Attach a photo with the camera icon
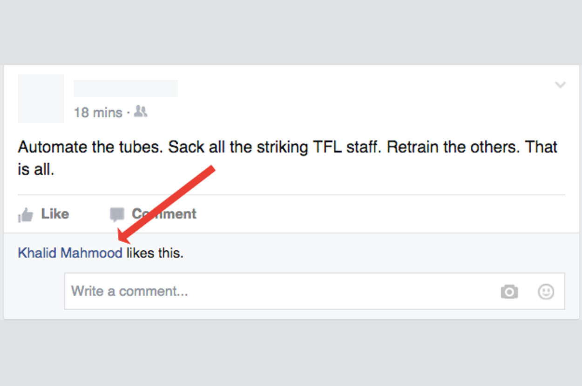 pyautogui.click(x=509, y=292)
